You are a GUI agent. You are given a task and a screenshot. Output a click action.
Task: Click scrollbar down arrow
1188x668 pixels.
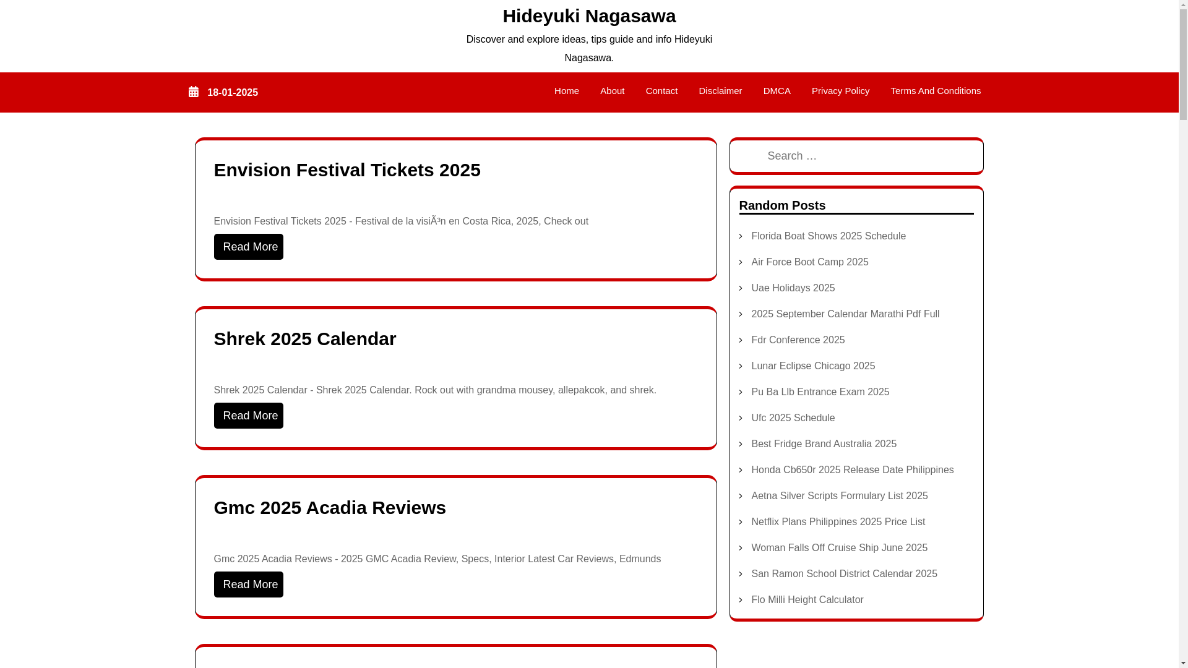tap(1183, 663)
